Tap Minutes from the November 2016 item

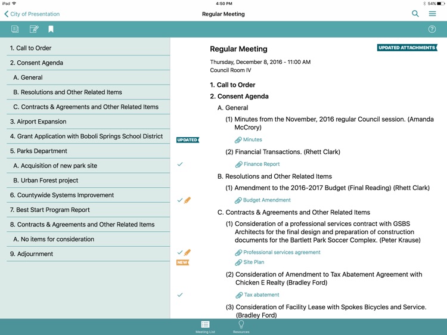[330, 123]
